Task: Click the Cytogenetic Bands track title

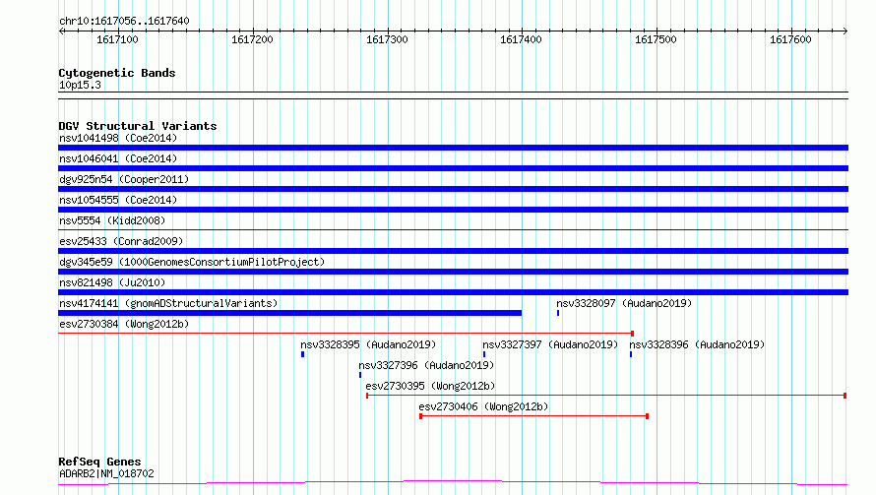Action: pyautogui.click(x=117, y=73)
